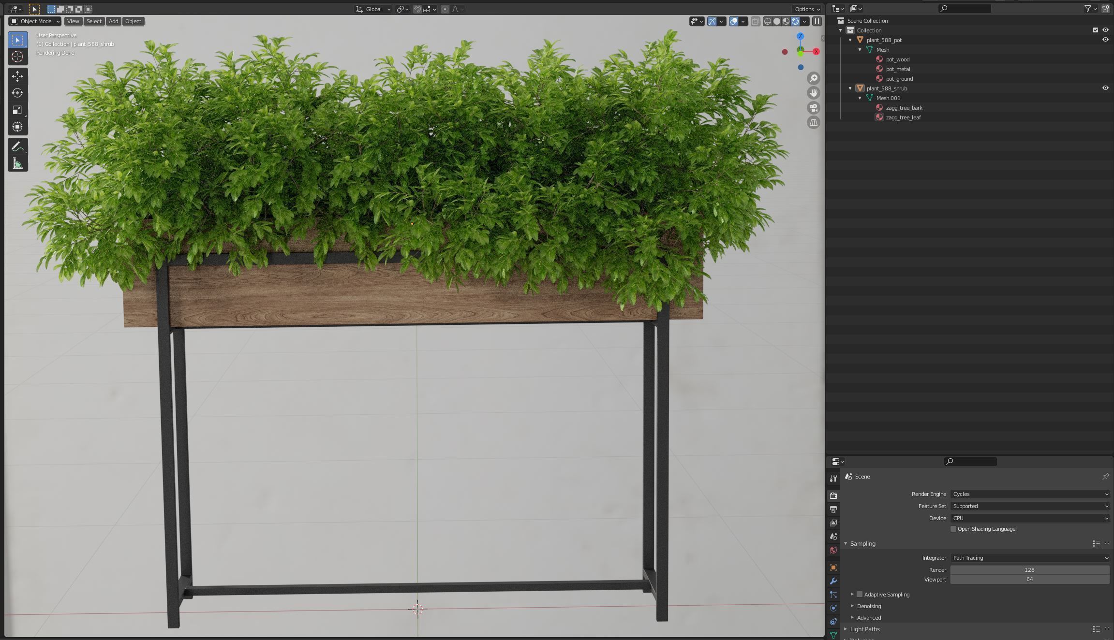Open the Render Engine dropdown
Screen dimensions: 1114x640
[x=1029, y=494]
